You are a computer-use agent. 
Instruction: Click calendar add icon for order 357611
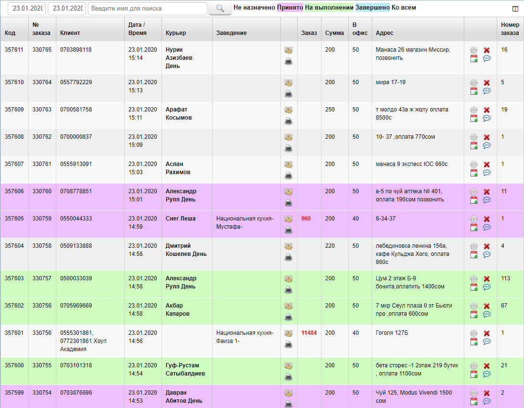474,59
